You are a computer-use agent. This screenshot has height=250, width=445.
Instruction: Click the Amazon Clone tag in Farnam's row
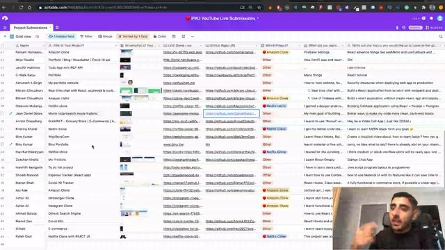[275, 52]
